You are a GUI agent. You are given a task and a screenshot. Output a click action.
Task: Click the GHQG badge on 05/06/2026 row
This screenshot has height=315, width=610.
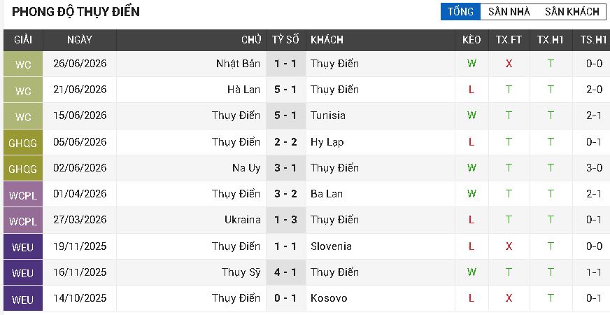click(23, 143)
